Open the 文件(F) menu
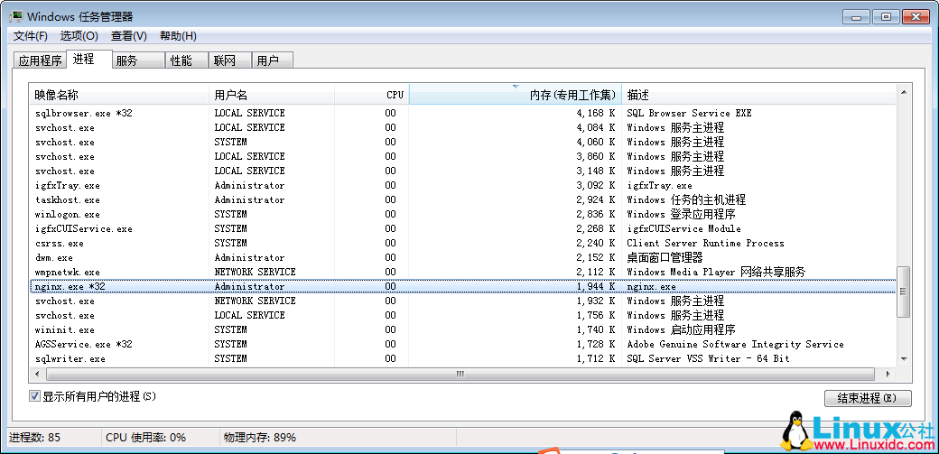 [31, 36]
